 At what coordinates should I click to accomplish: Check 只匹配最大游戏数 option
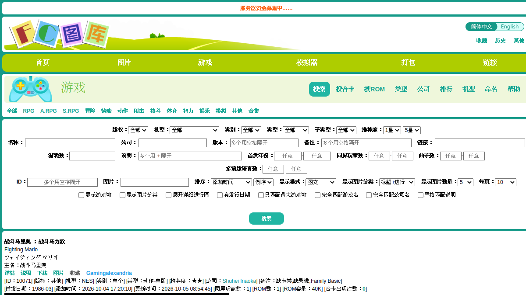(x=261, y=195)
